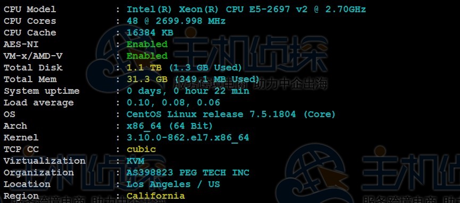Click the yellow 1.1 TB disk value

pos(144,67)
